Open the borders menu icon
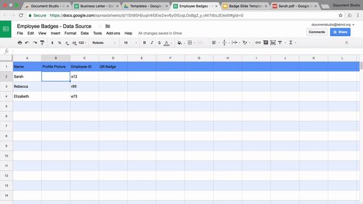 coord(190,42)
